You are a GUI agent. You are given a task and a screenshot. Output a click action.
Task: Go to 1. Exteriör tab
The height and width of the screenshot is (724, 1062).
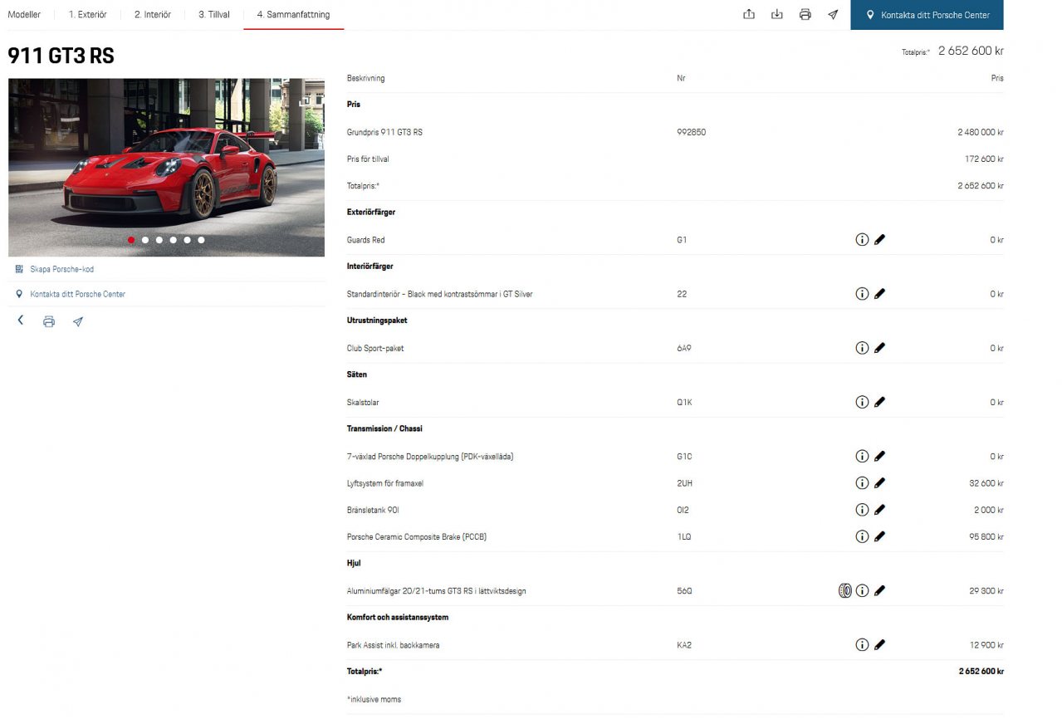click(87, 15)
